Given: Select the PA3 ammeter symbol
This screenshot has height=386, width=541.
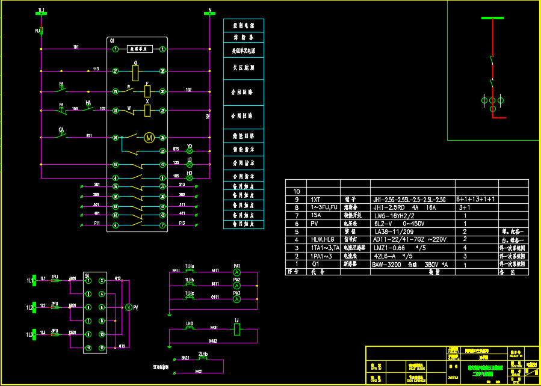Looking at the screenshot, I should (x=236, y=299).
